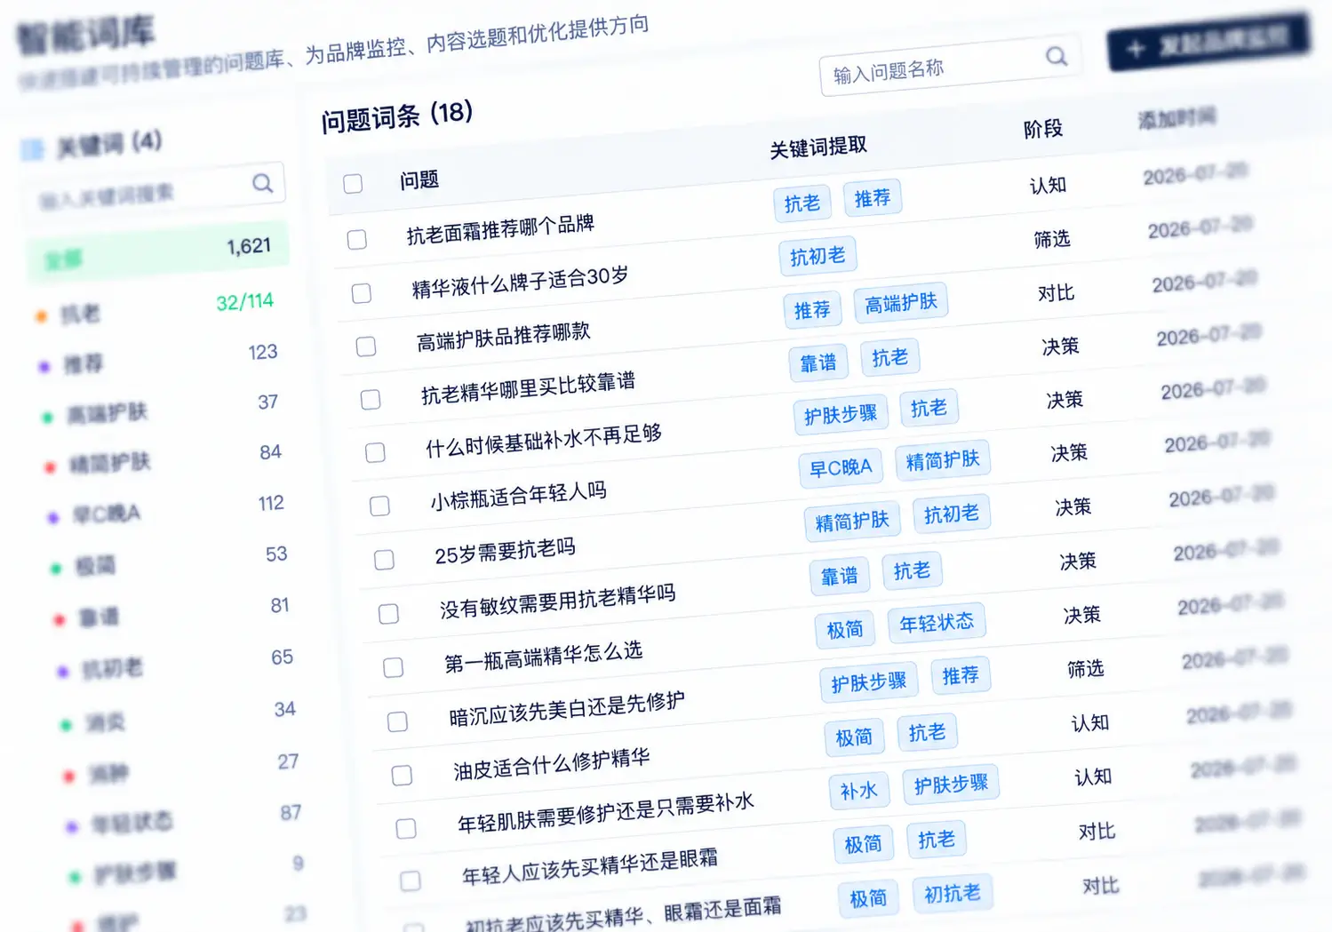This screenshot has width=1332, height=932.
Task: Toggle the select-all checkbox beside 问题 header
Action: [x=353, y=183]
